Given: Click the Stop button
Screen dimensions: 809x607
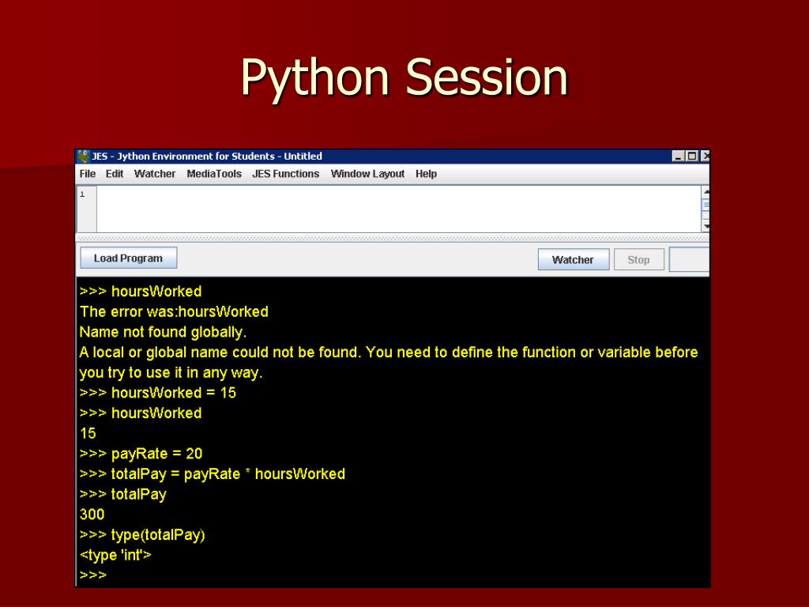Looking at the screenshot, I should pyautogui.click(x=638, y=259).
